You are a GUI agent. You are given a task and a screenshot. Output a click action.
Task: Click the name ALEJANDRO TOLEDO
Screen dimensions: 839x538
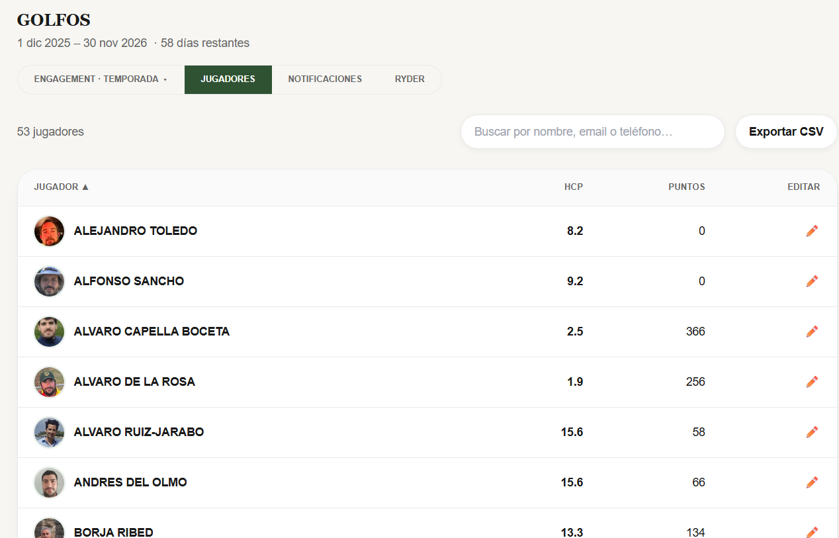click(x=136, y=231)
